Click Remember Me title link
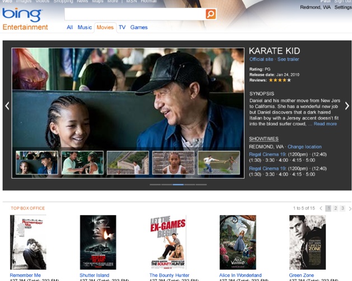The width and height of the screenshot is (352, 281). coord(25,275)
